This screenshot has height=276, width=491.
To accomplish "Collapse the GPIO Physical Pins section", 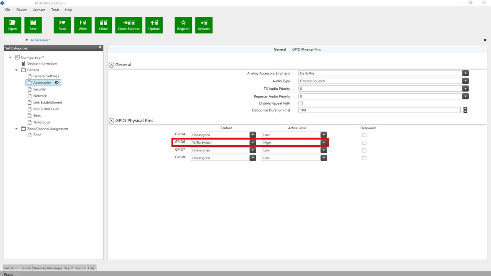I will pyautogui.click(x=111, y=120).
